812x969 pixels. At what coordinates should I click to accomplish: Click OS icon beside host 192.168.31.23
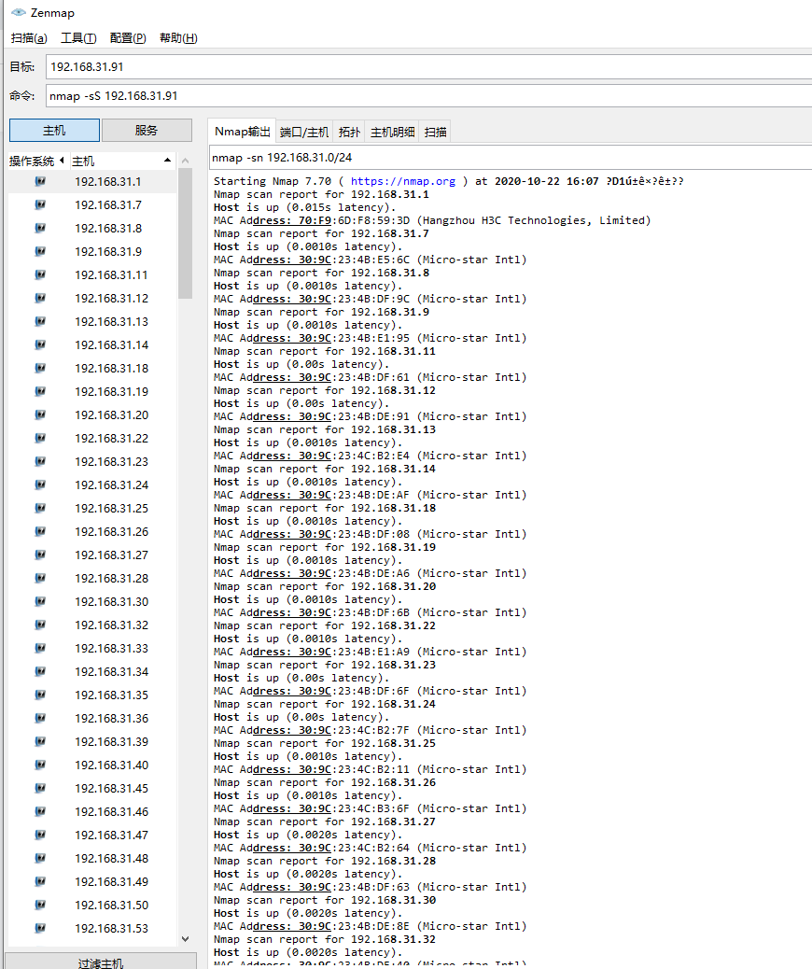(40, 461)
